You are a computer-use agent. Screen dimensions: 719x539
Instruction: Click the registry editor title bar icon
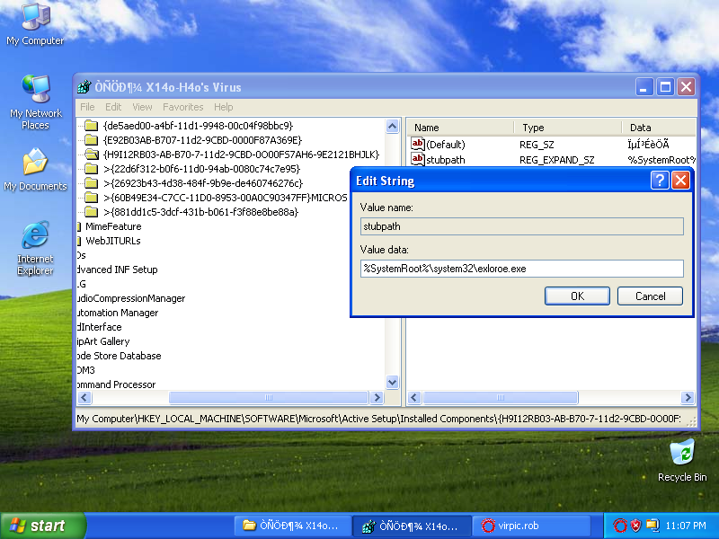click(x=84, y=87)
